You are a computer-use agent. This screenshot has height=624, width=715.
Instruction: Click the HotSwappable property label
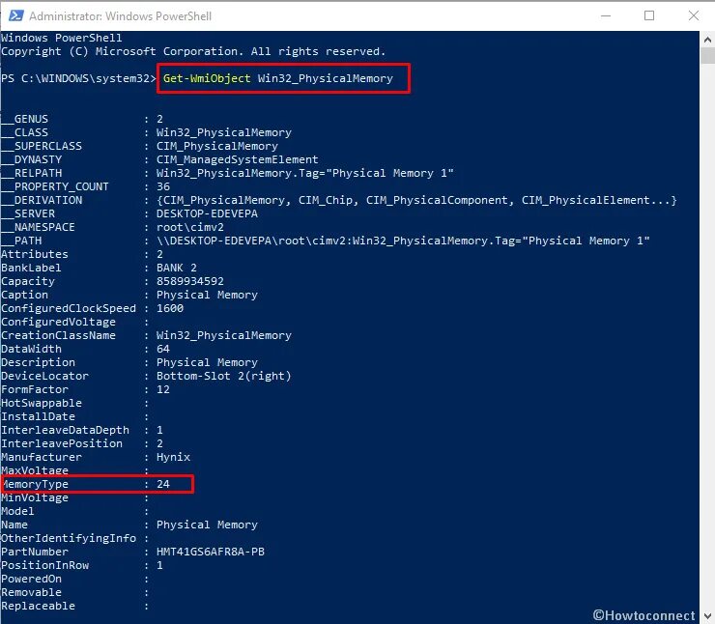click(42, 403)
